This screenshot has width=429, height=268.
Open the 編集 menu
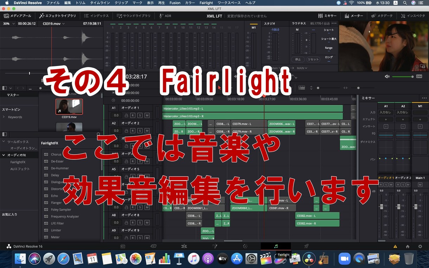click(68, 3)
